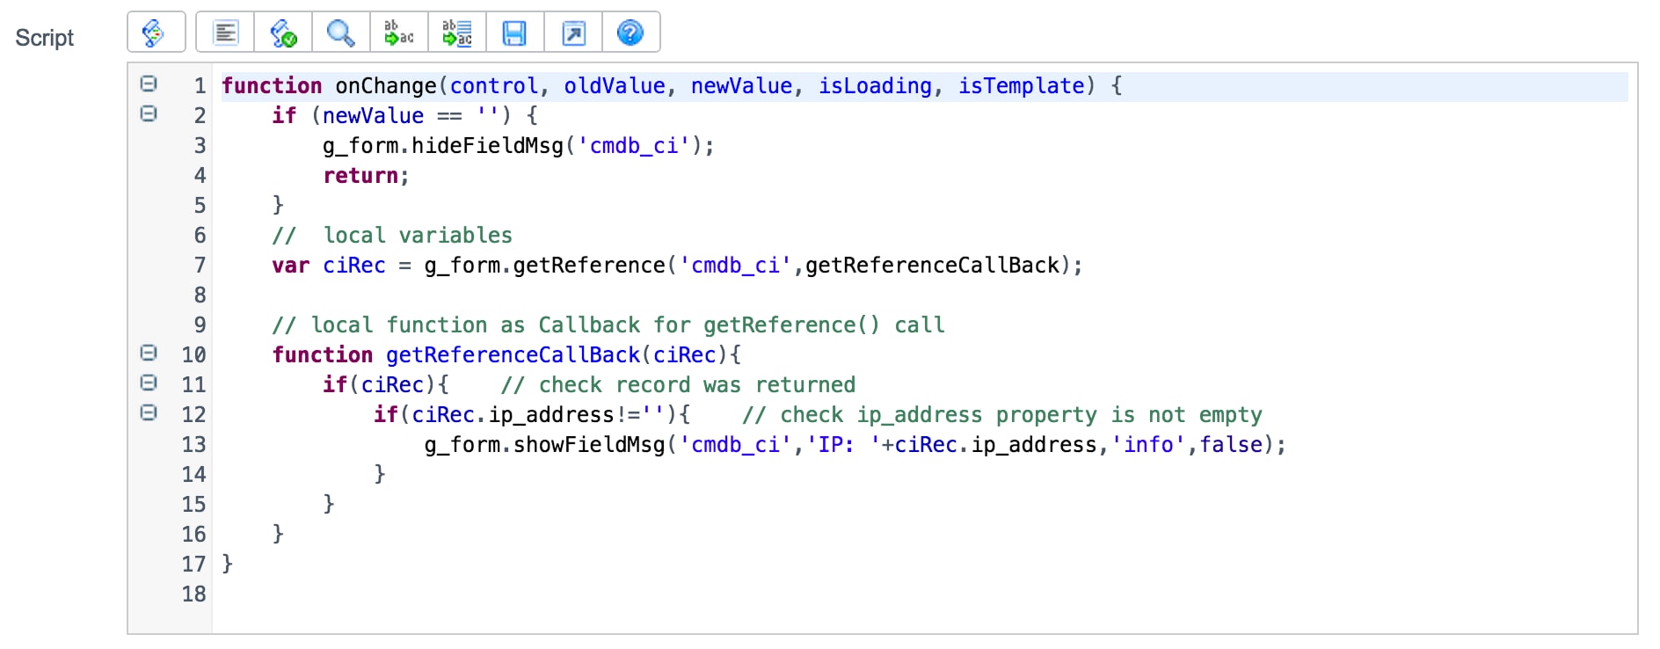1660x649 pixels.
Task: Click the 'isLoading' parameter
Action: tap(875, 85)
